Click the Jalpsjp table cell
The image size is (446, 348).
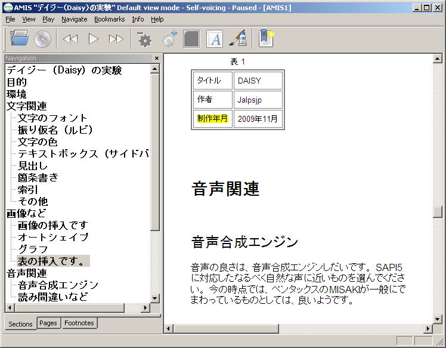pyautogui.click(x=258, y=100)
